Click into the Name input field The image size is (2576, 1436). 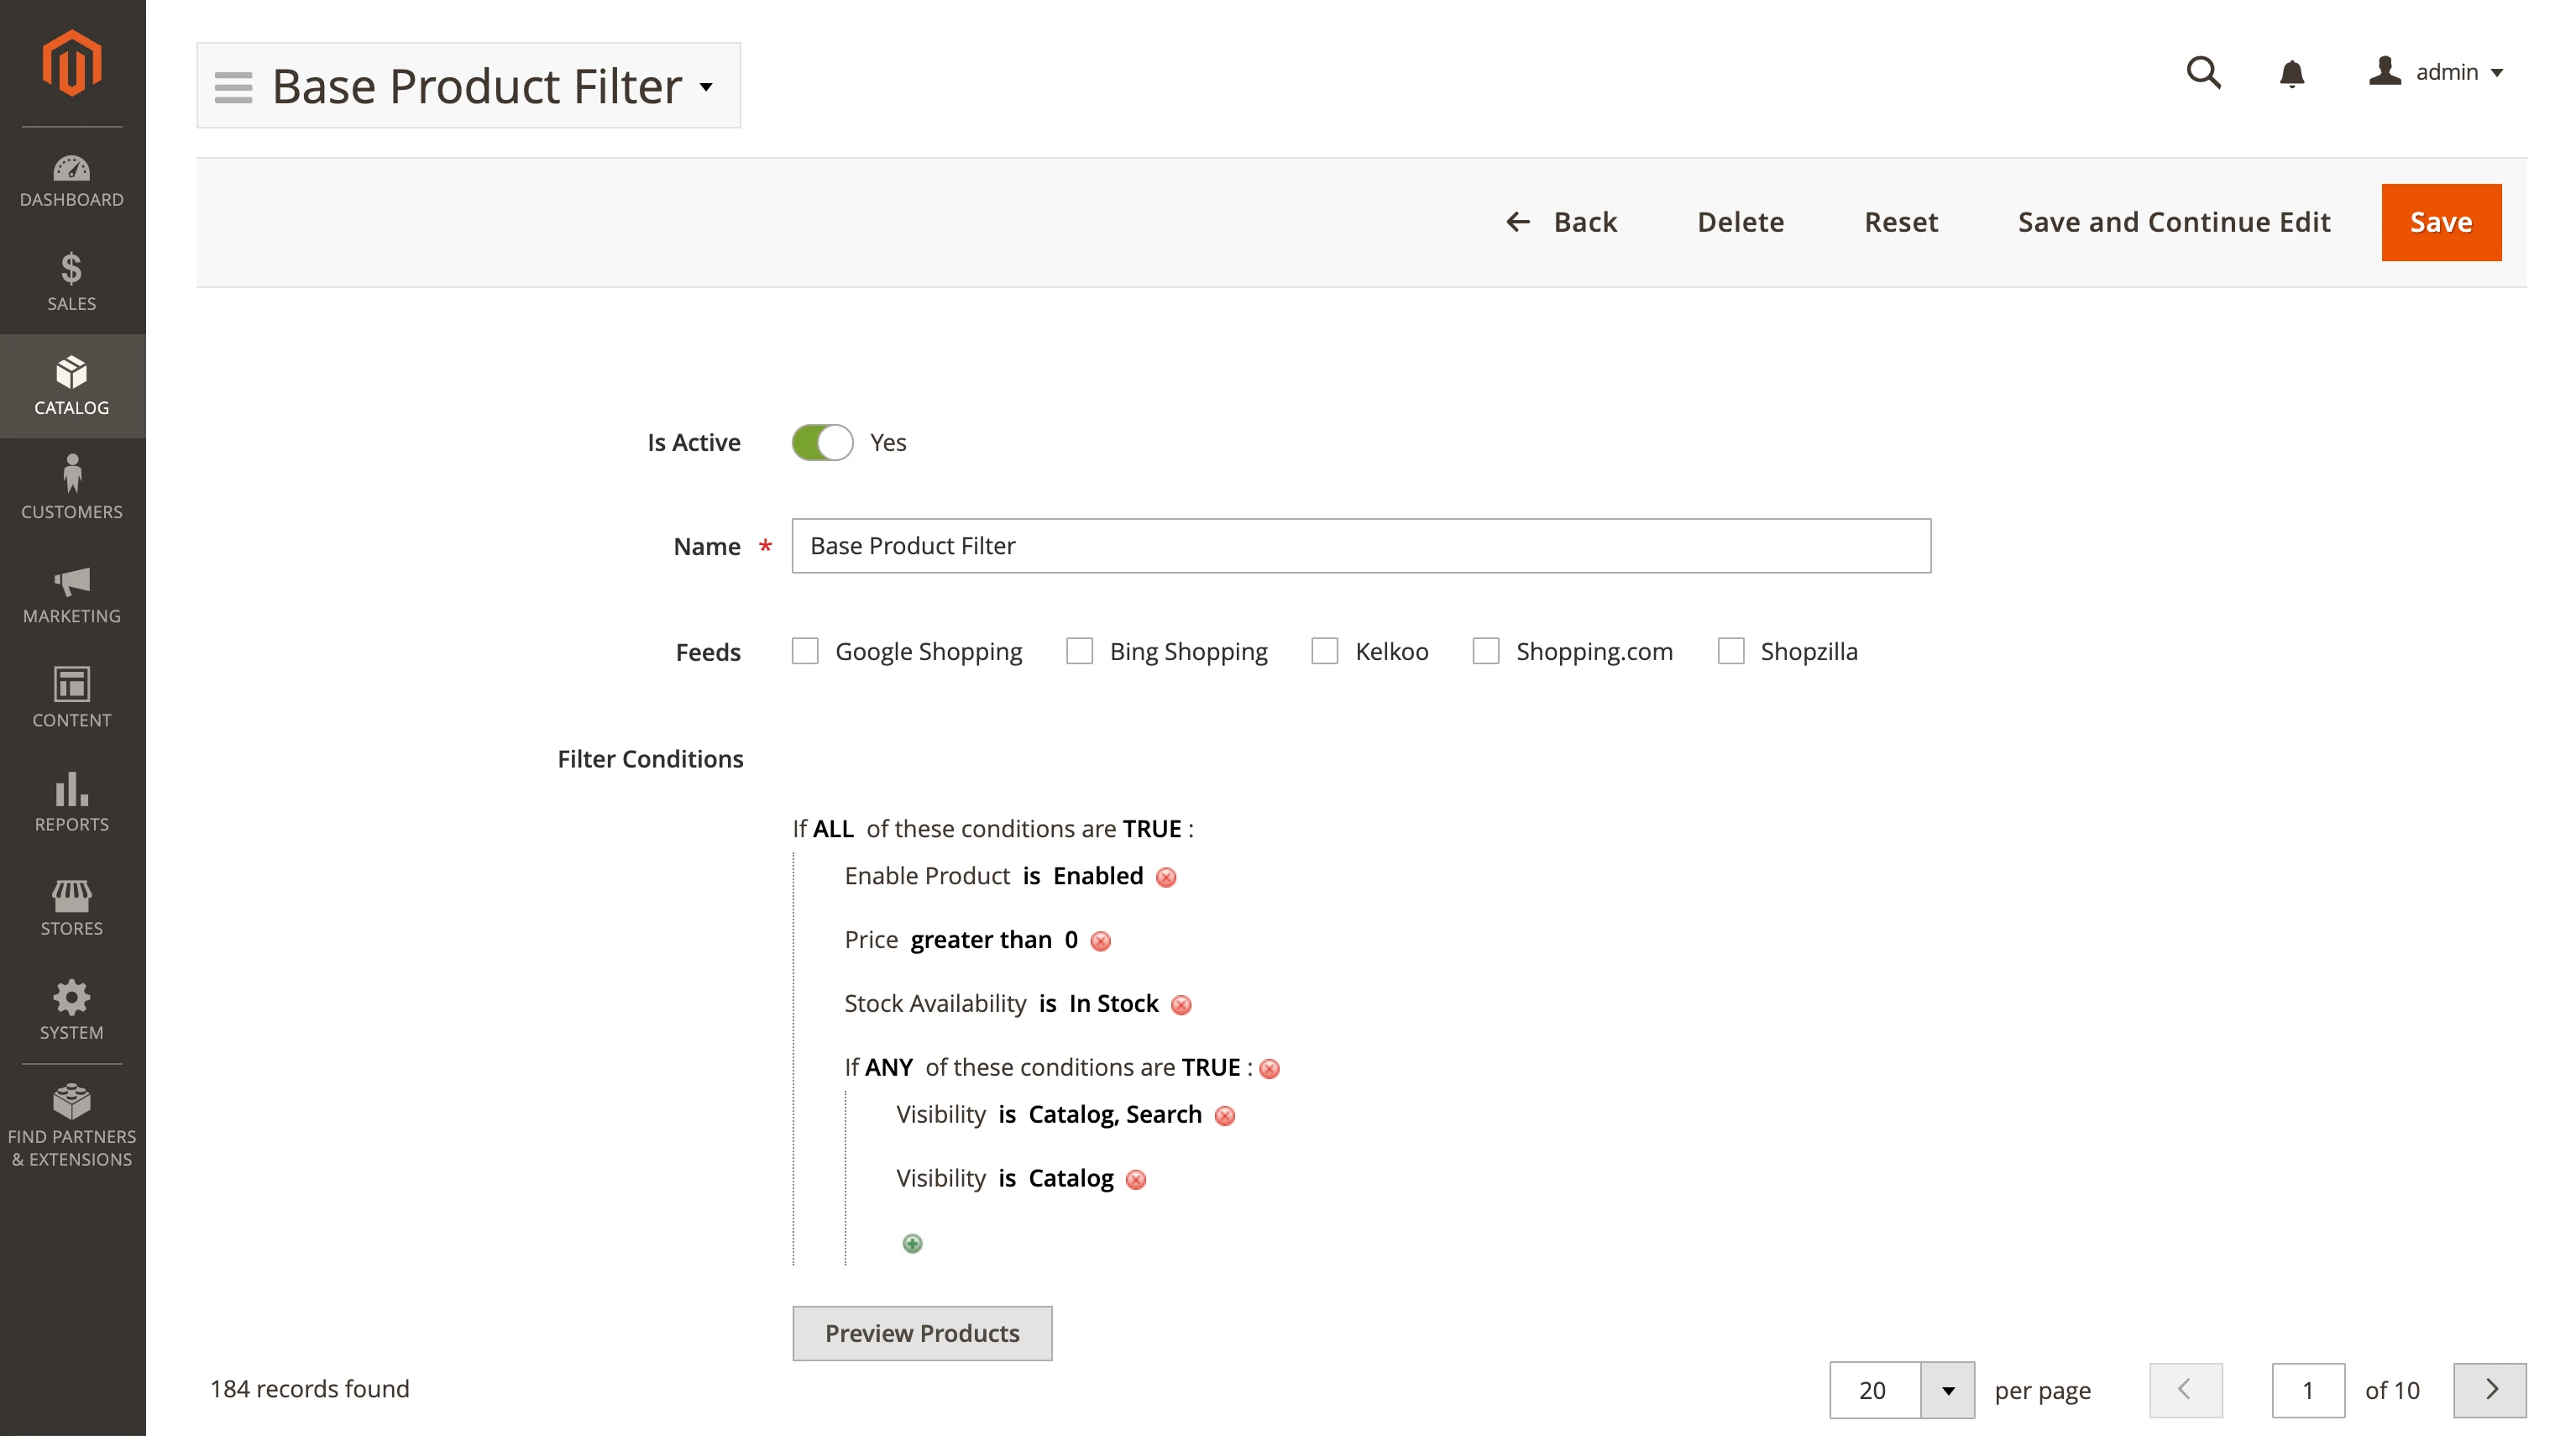click(x=1360, y=546)
